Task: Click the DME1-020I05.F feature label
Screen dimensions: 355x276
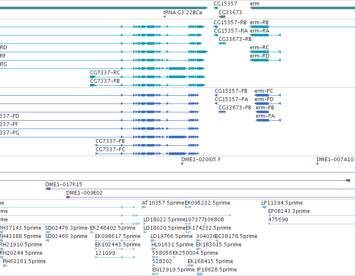Action: (201, 160)
